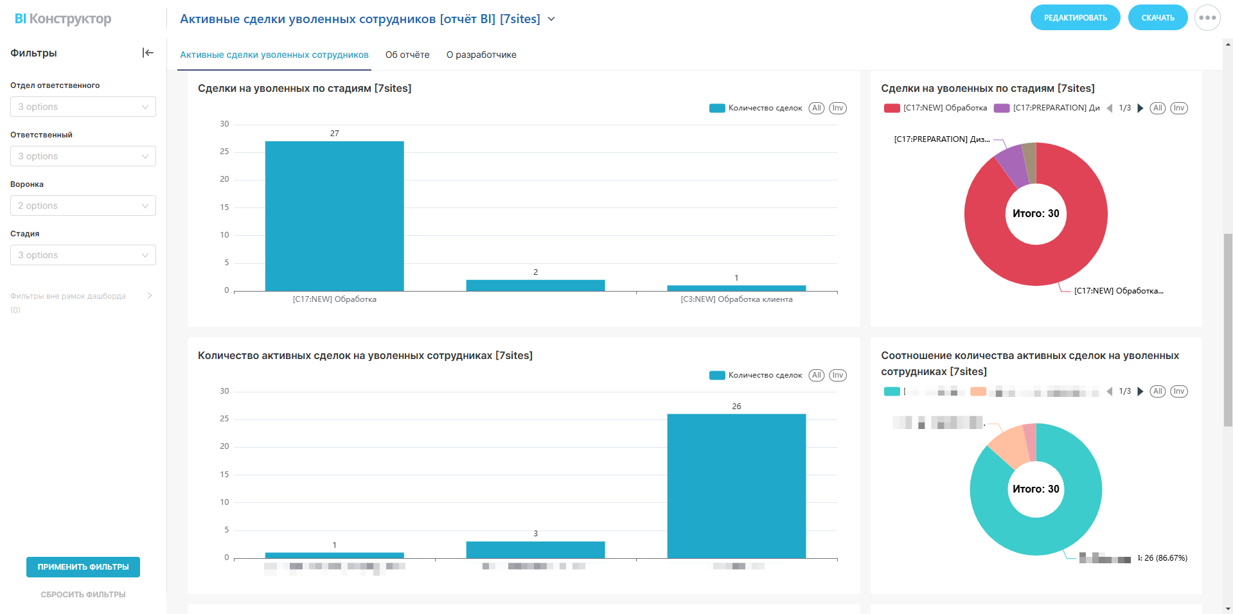Show previous legend page in employees donut chart
1233x614 pixels.
[x=1110, y=391]
